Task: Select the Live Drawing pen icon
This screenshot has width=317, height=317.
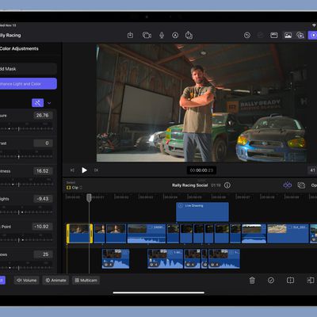Action: pyautogui.click(x=175, y=35)
